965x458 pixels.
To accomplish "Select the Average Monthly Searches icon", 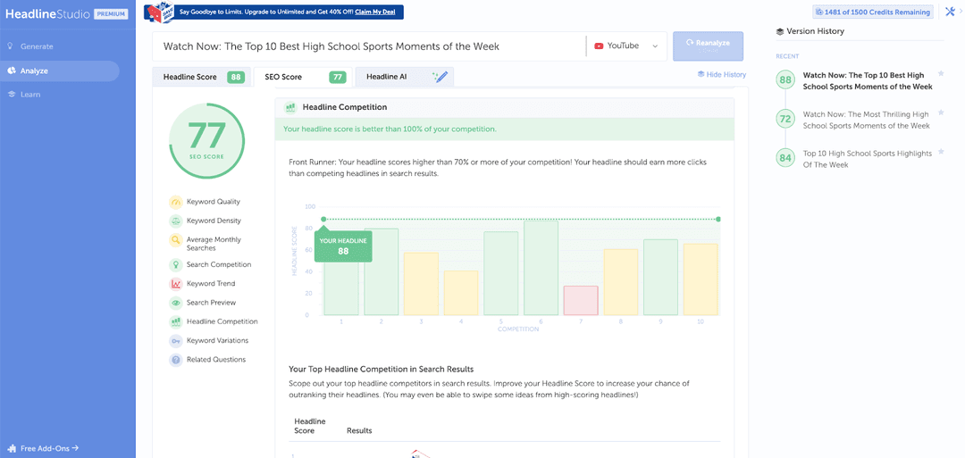I will click(x=176, y=240).
